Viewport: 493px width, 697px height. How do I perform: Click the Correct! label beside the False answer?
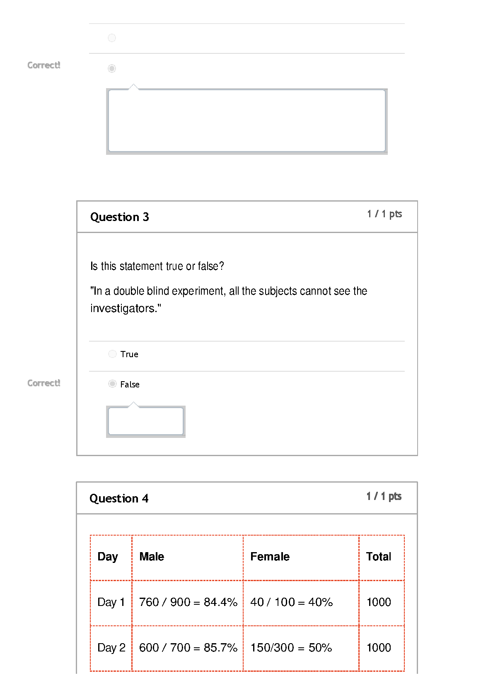(x=44, y=383)
